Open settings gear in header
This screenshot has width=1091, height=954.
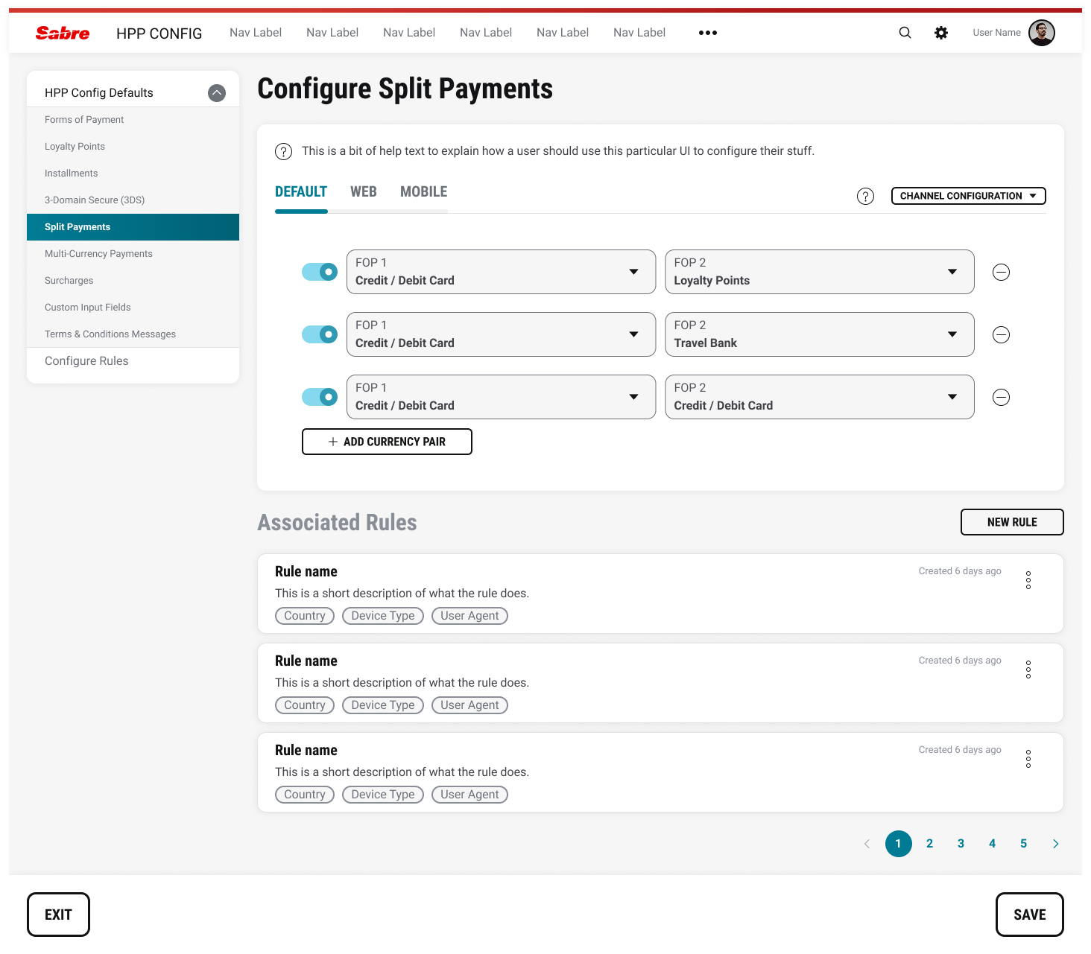941,33
